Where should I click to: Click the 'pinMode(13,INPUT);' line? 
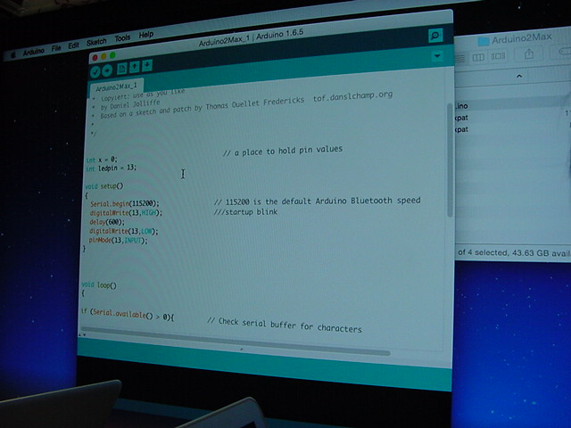click(119, 241)
